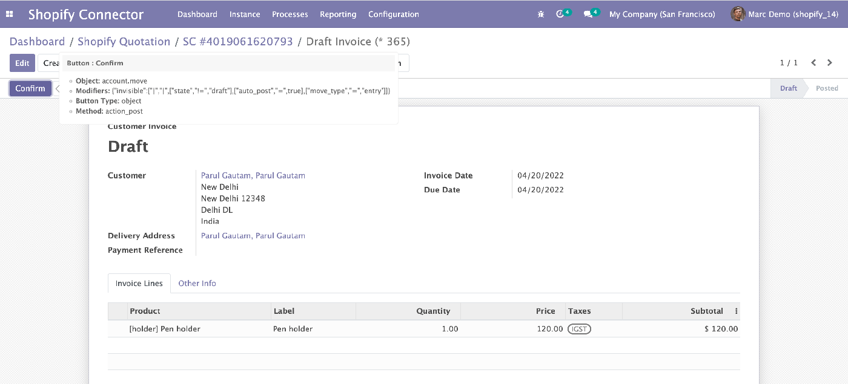Go to the next record arrow
The height and width of the screenshot is (384, 848).
(x=830, y=63)
